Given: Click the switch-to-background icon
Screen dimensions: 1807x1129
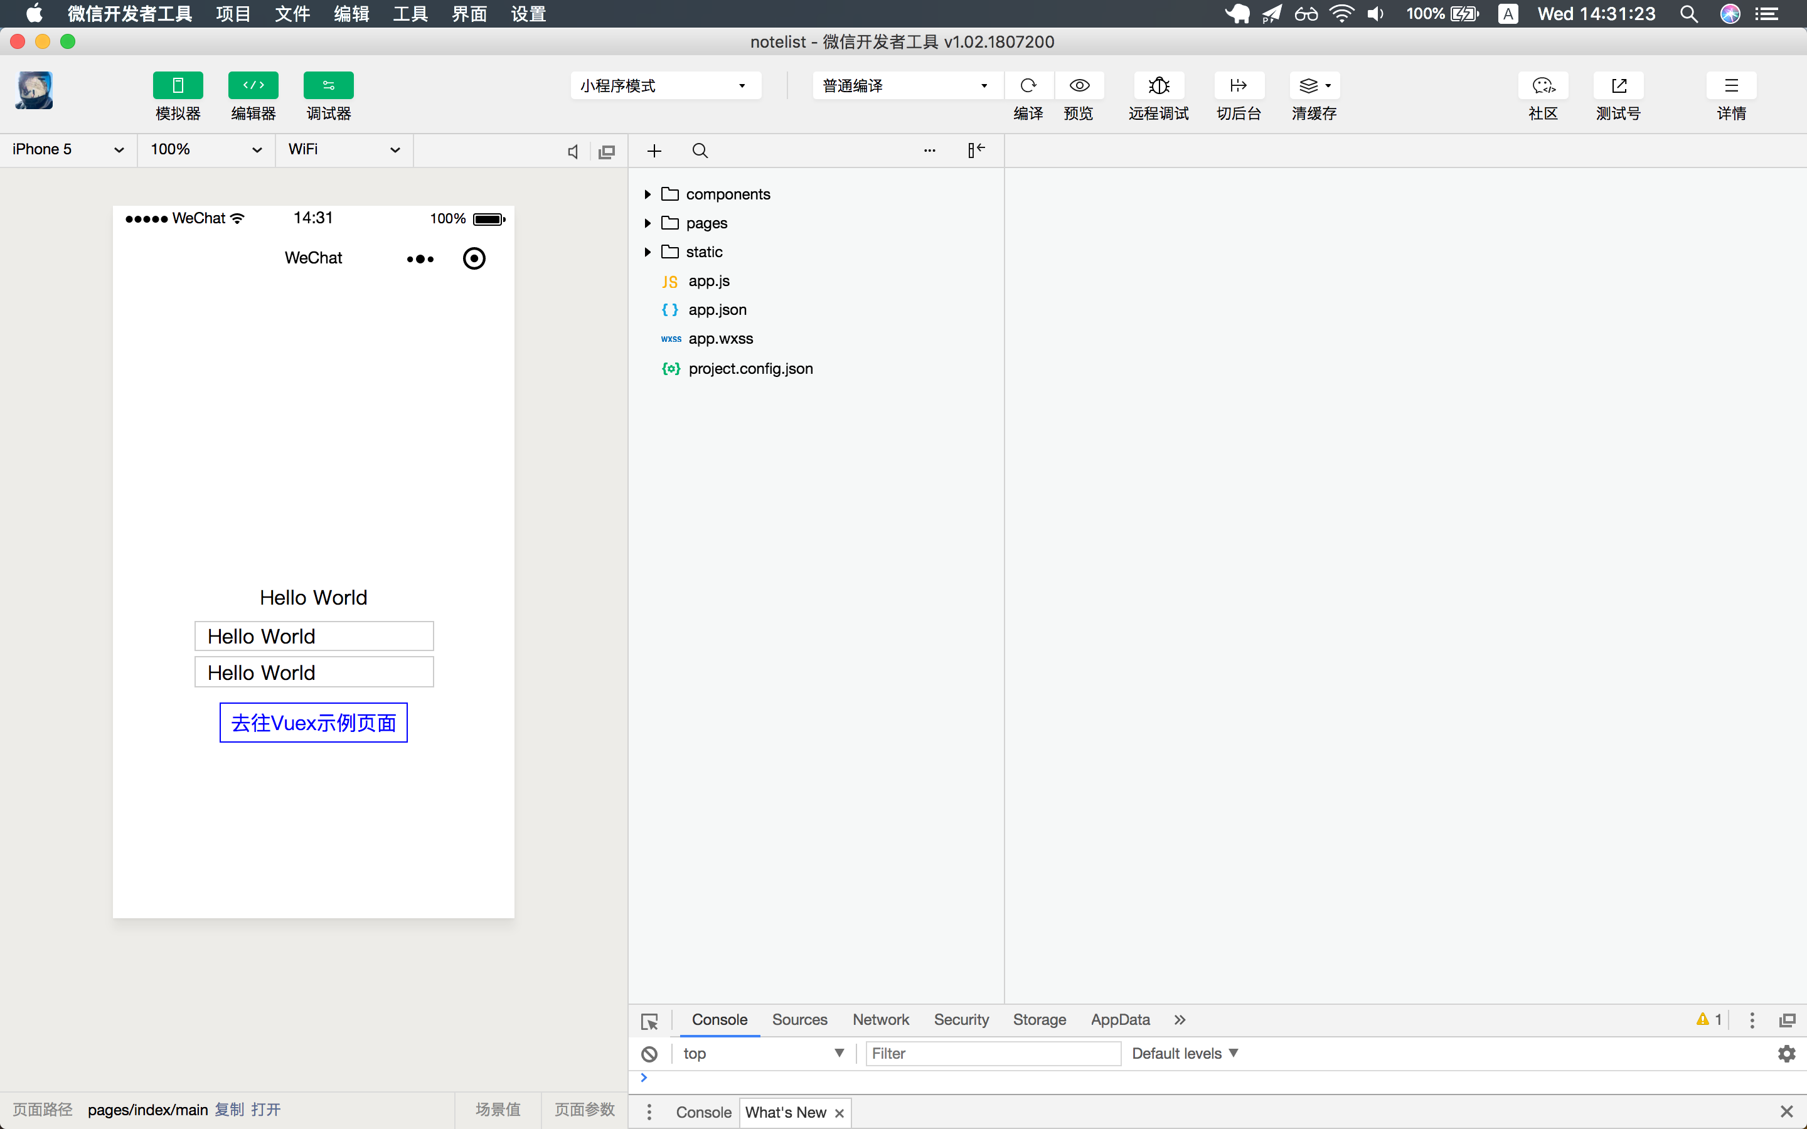Looking at the screenshot, I should [1238, 86].
